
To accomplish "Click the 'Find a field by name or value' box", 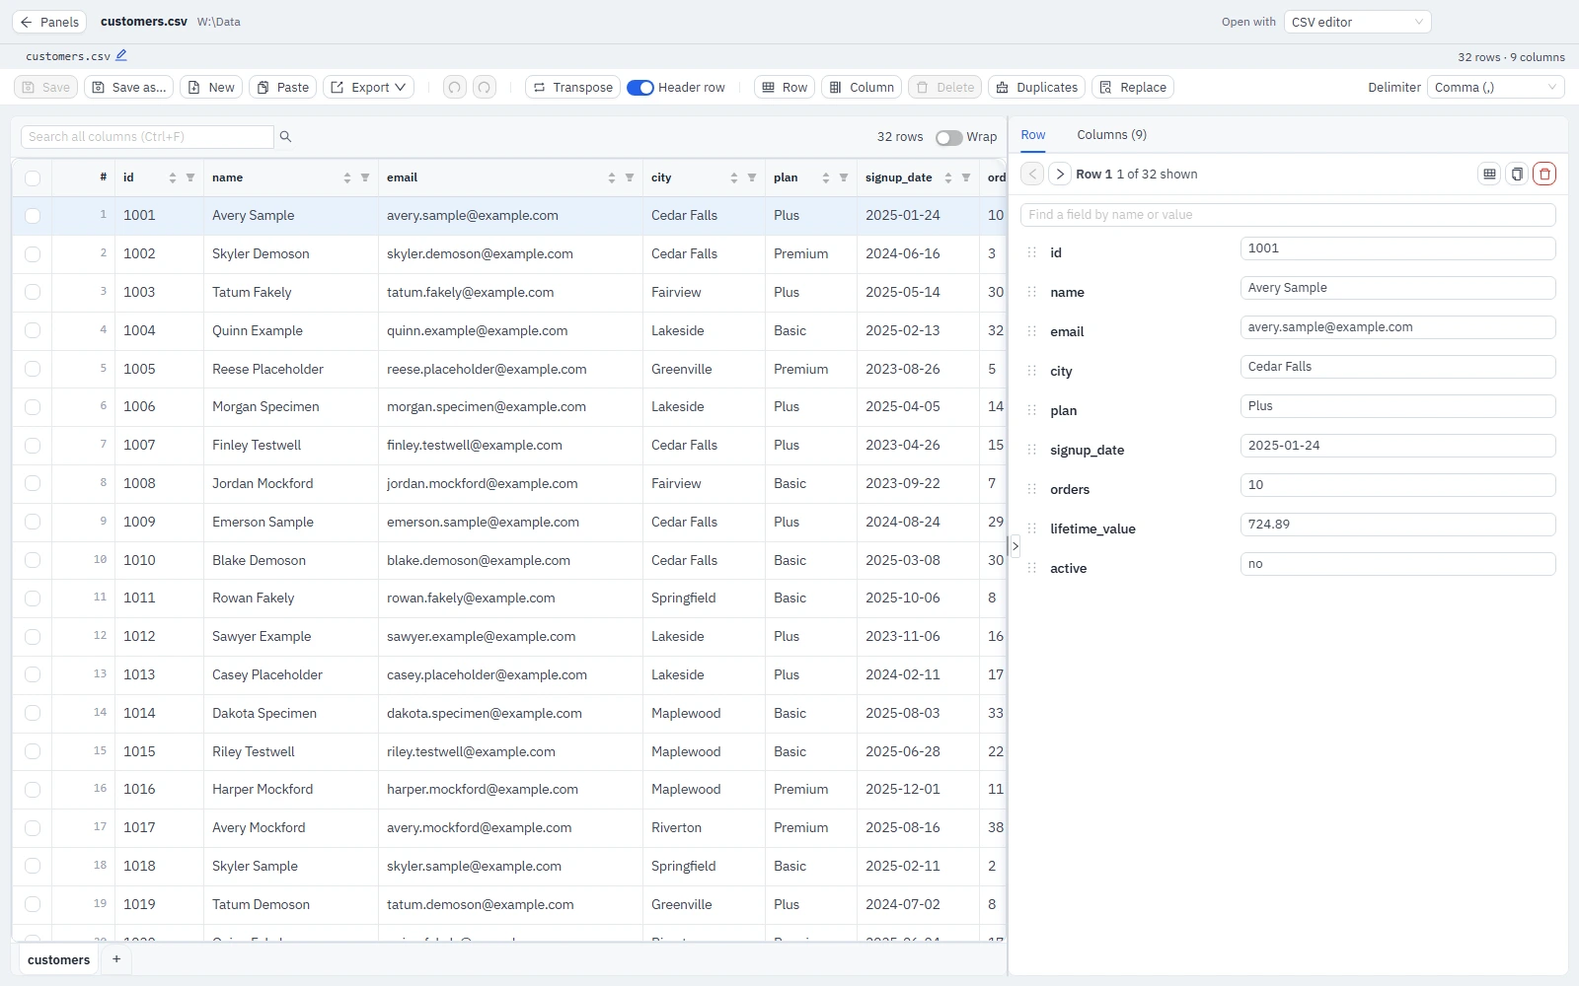I will pos(1288,214).
